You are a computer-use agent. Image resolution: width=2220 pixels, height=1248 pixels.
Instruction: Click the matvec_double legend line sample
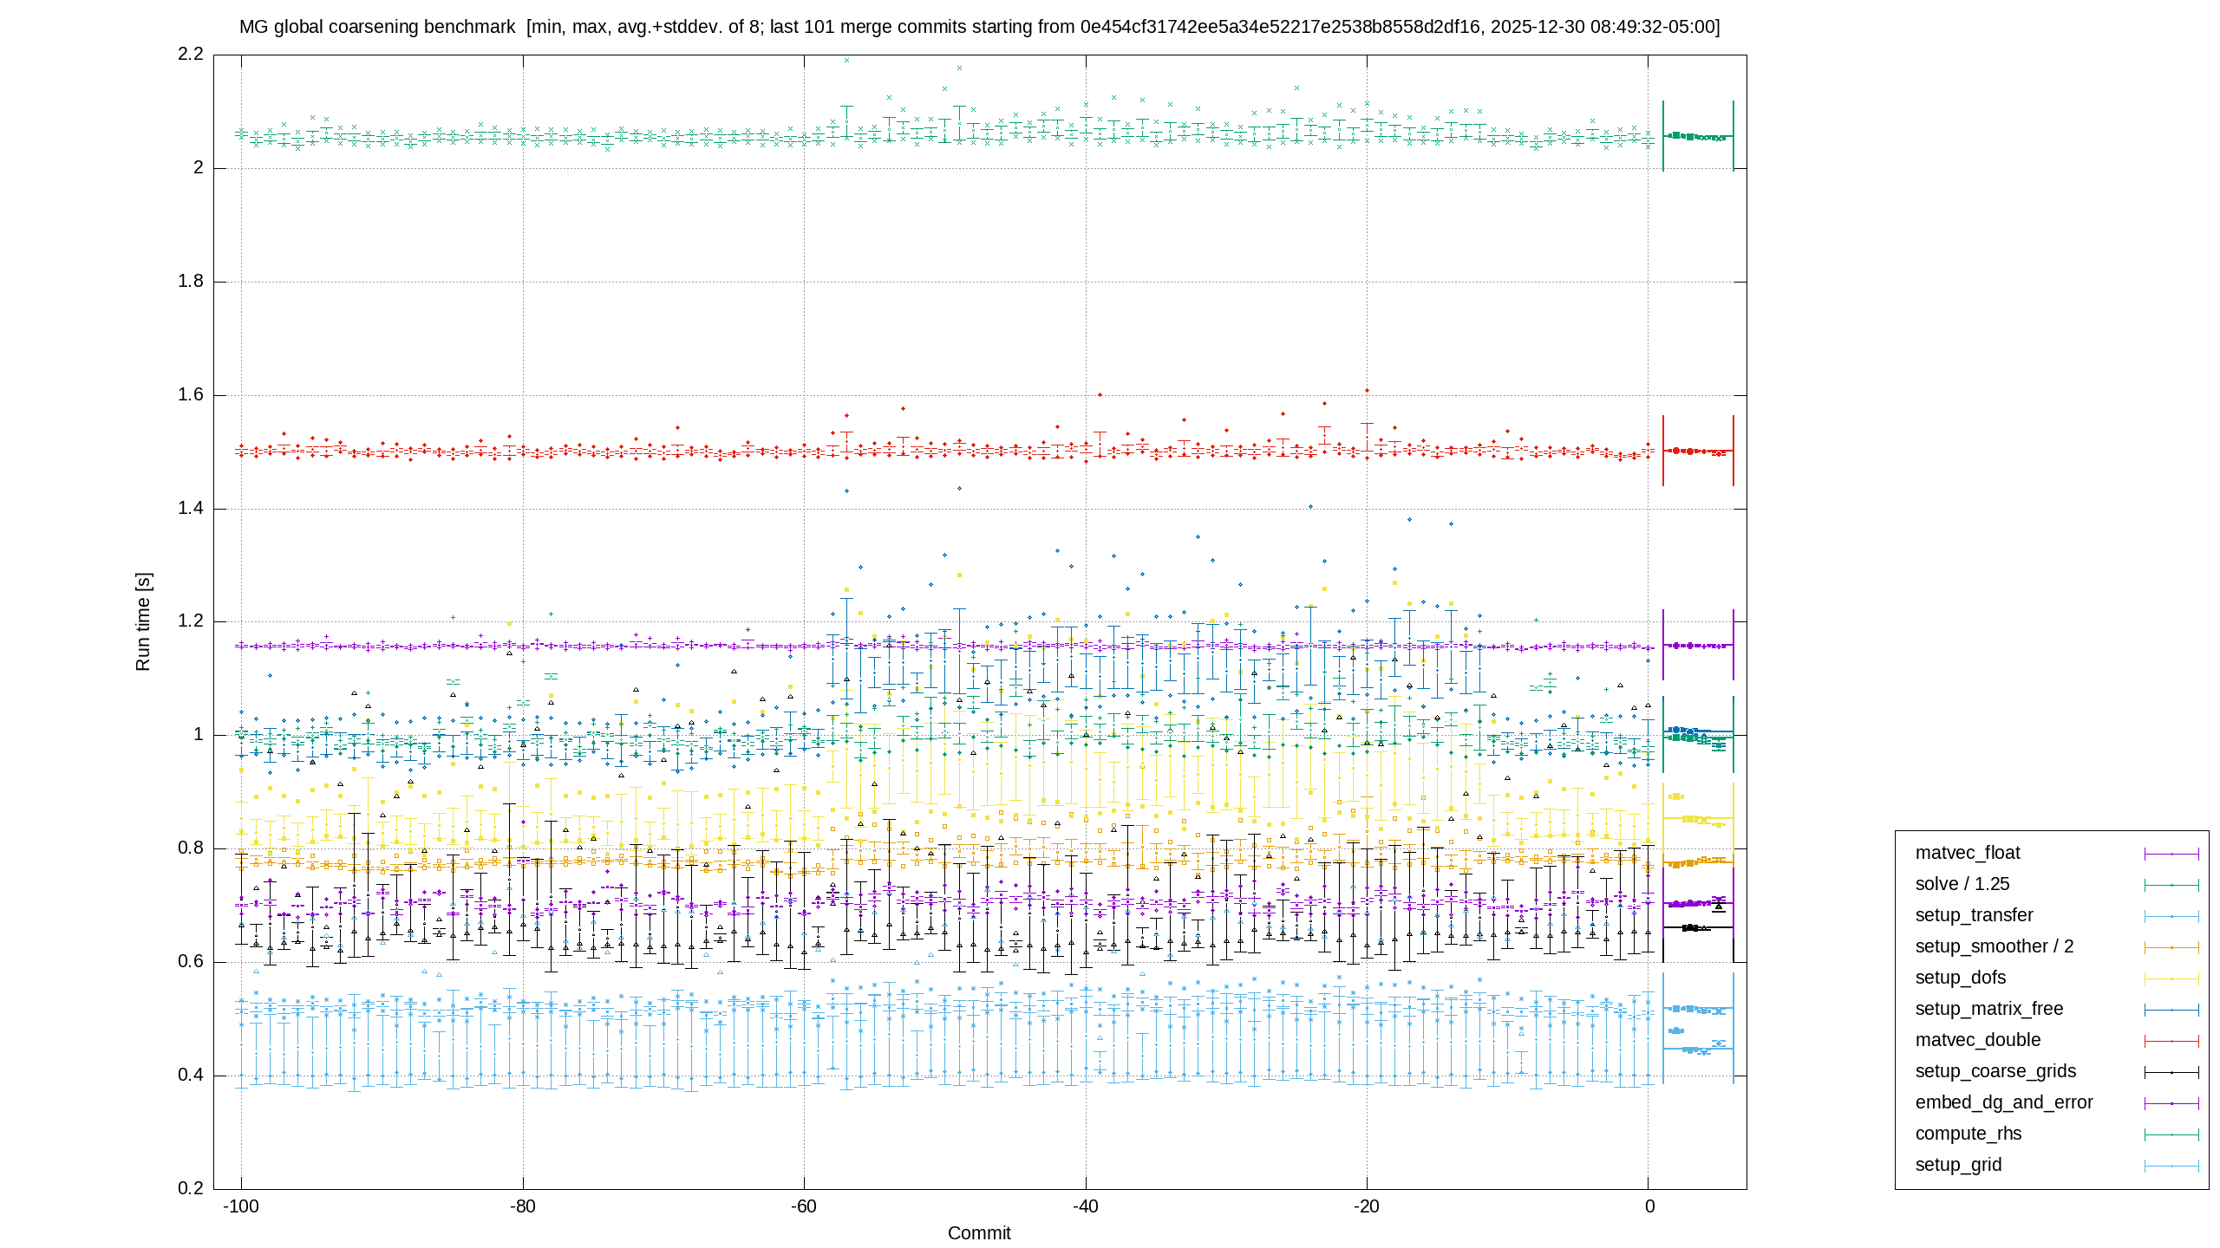pyautogui.click(x=2171, y=1041)
